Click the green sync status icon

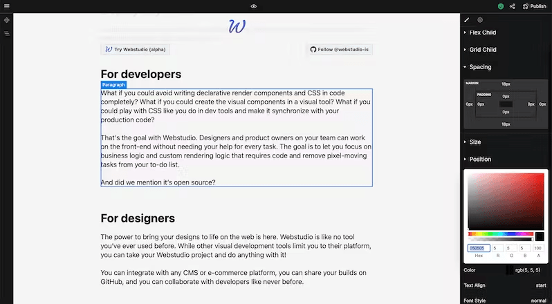(501, 6)
